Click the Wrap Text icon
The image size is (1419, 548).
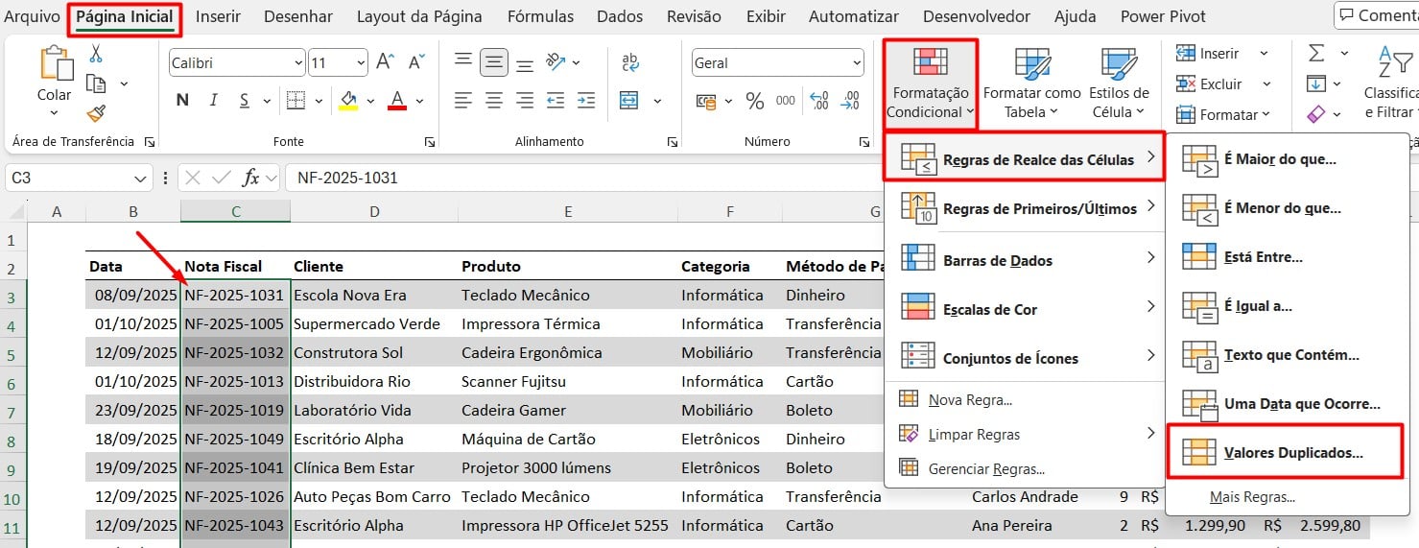click(629, 63)
